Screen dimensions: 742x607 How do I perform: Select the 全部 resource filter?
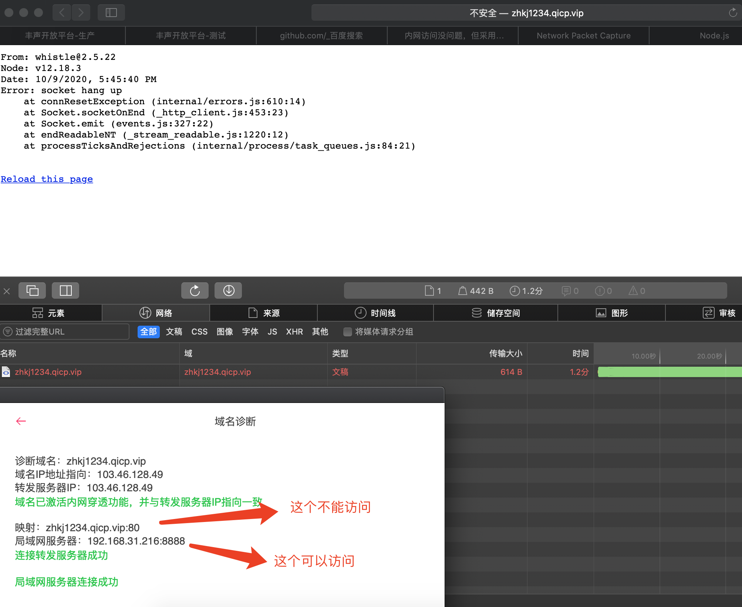pos(148,332)
